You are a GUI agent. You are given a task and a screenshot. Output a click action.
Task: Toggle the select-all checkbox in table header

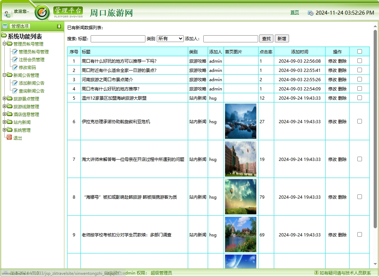tap(359, 51)
